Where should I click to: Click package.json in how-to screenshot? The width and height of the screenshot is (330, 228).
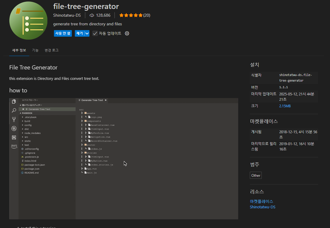[x=32, y=169]
